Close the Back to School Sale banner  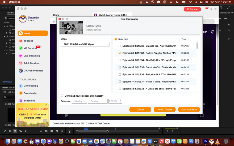point(46,105)
